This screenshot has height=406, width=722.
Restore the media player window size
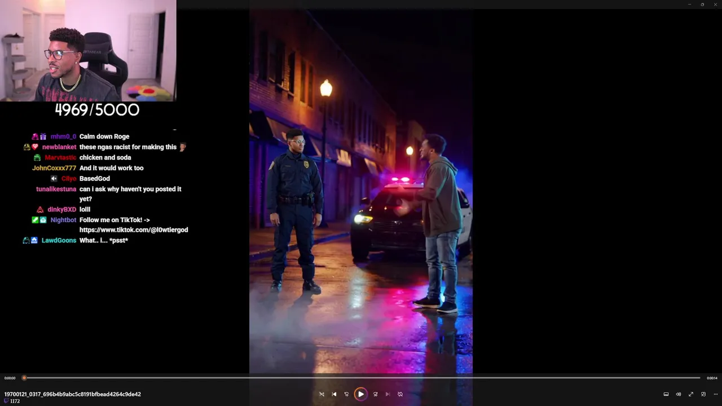point(702,5)
